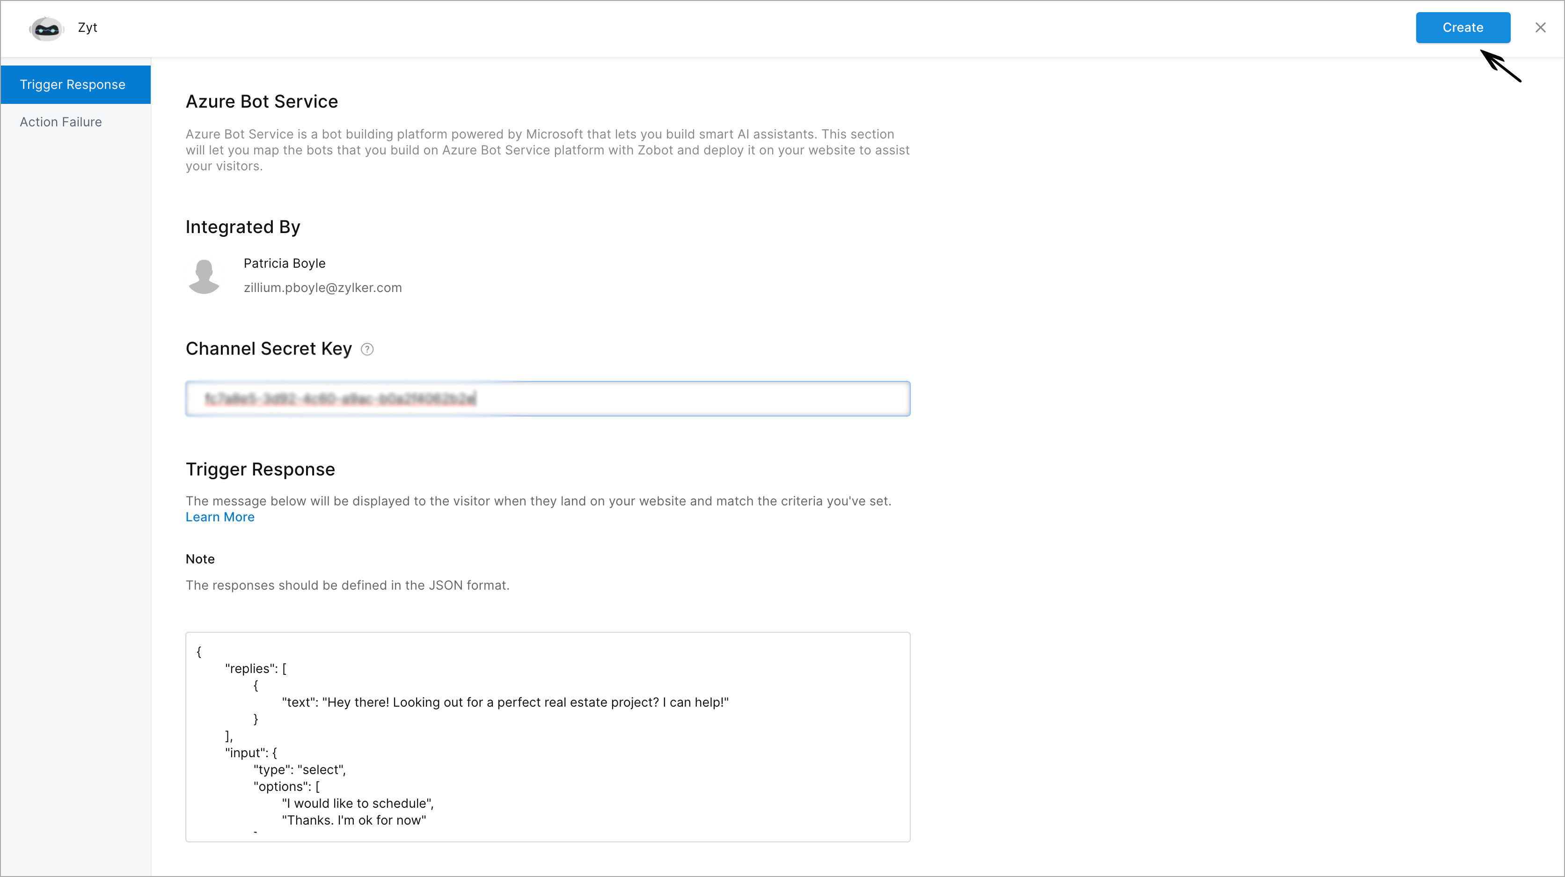
Task: Open the Channel Secret Key help icon
Action: pos(367,349)
